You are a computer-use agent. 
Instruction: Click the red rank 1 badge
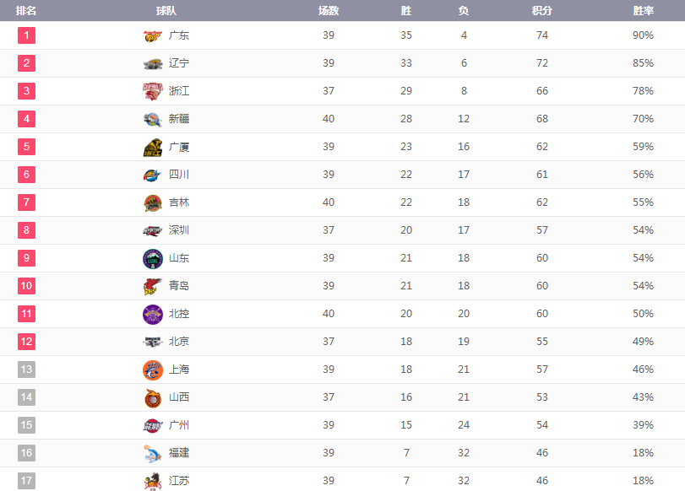coord(26,35)
